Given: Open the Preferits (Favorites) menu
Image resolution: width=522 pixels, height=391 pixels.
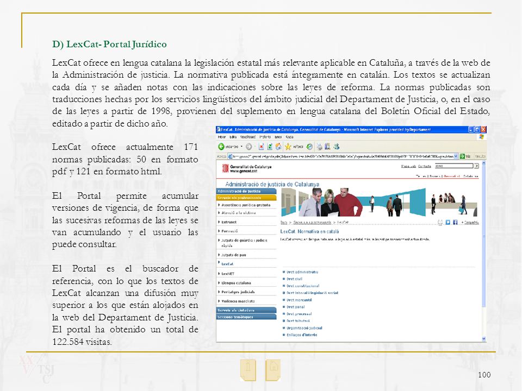Looking at the screenshot, I should pyautogui.click(x=265, y=137).
